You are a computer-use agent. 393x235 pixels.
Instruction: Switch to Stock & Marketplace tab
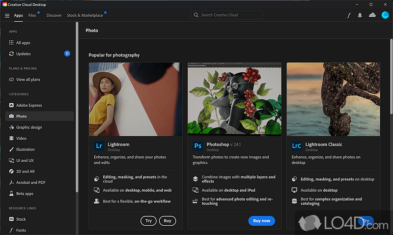tap(84, 15)
